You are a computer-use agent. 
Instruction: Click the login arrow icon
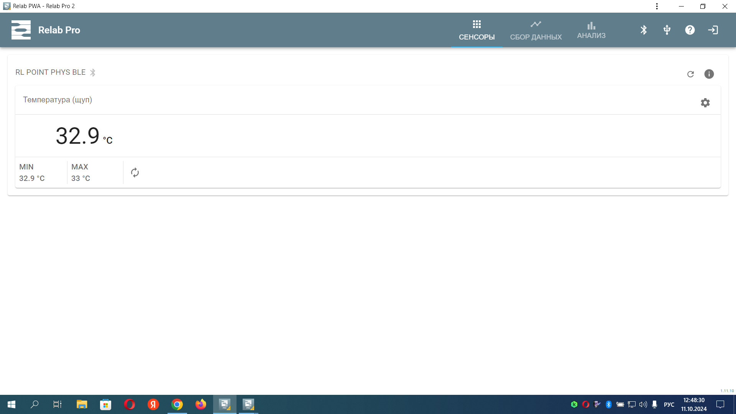[713, 30]
